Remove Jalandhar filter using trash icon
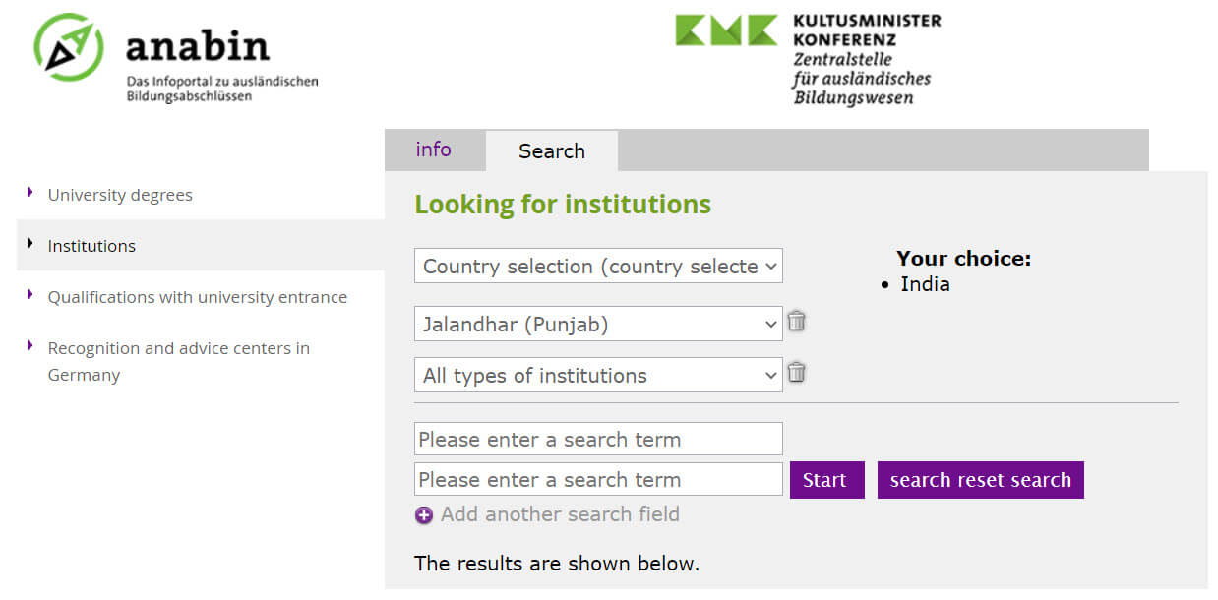This screenshot has height=600, width=1218. (797, 322)
